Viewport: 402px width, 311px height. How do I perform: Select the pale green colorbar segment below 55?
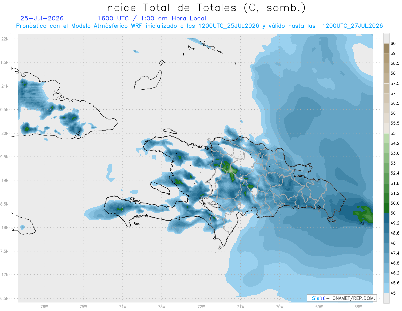(x=386, y=138)
